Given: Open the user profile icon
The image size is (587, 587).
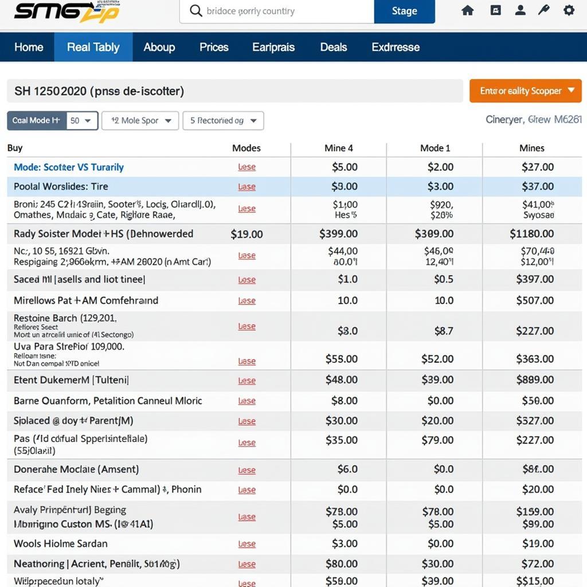Looking at the screenshot, I should click(521, 10).
